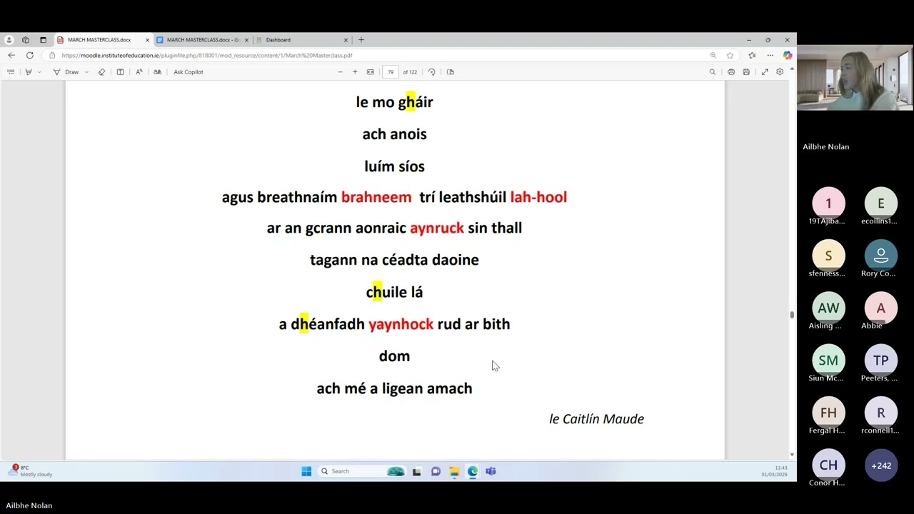Click the page number field showing 79
This screenshot has height=514, width=914.
391,72
